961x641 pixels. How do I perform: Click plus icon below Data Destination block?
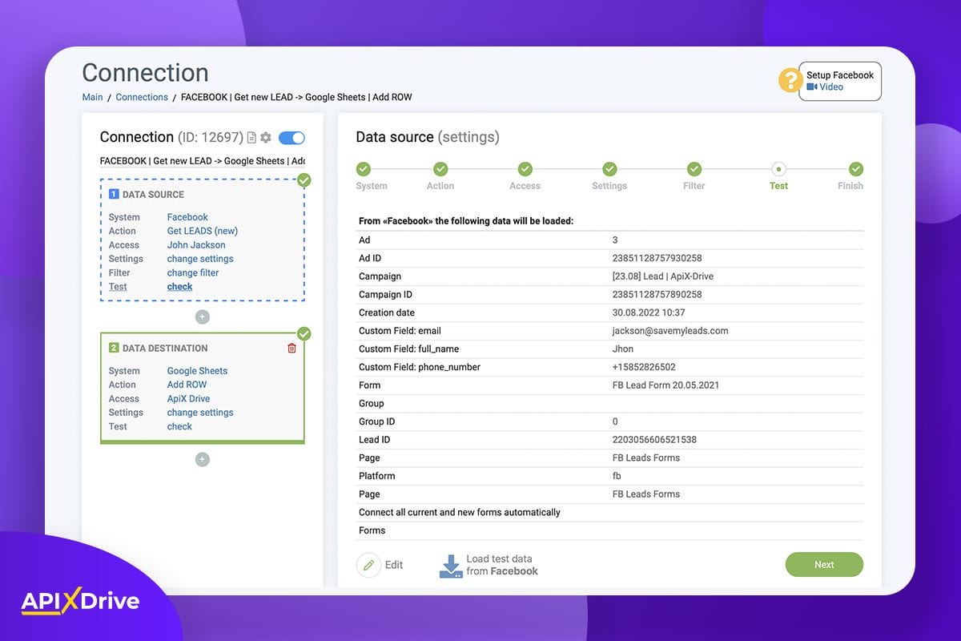(x=203, y=459)
